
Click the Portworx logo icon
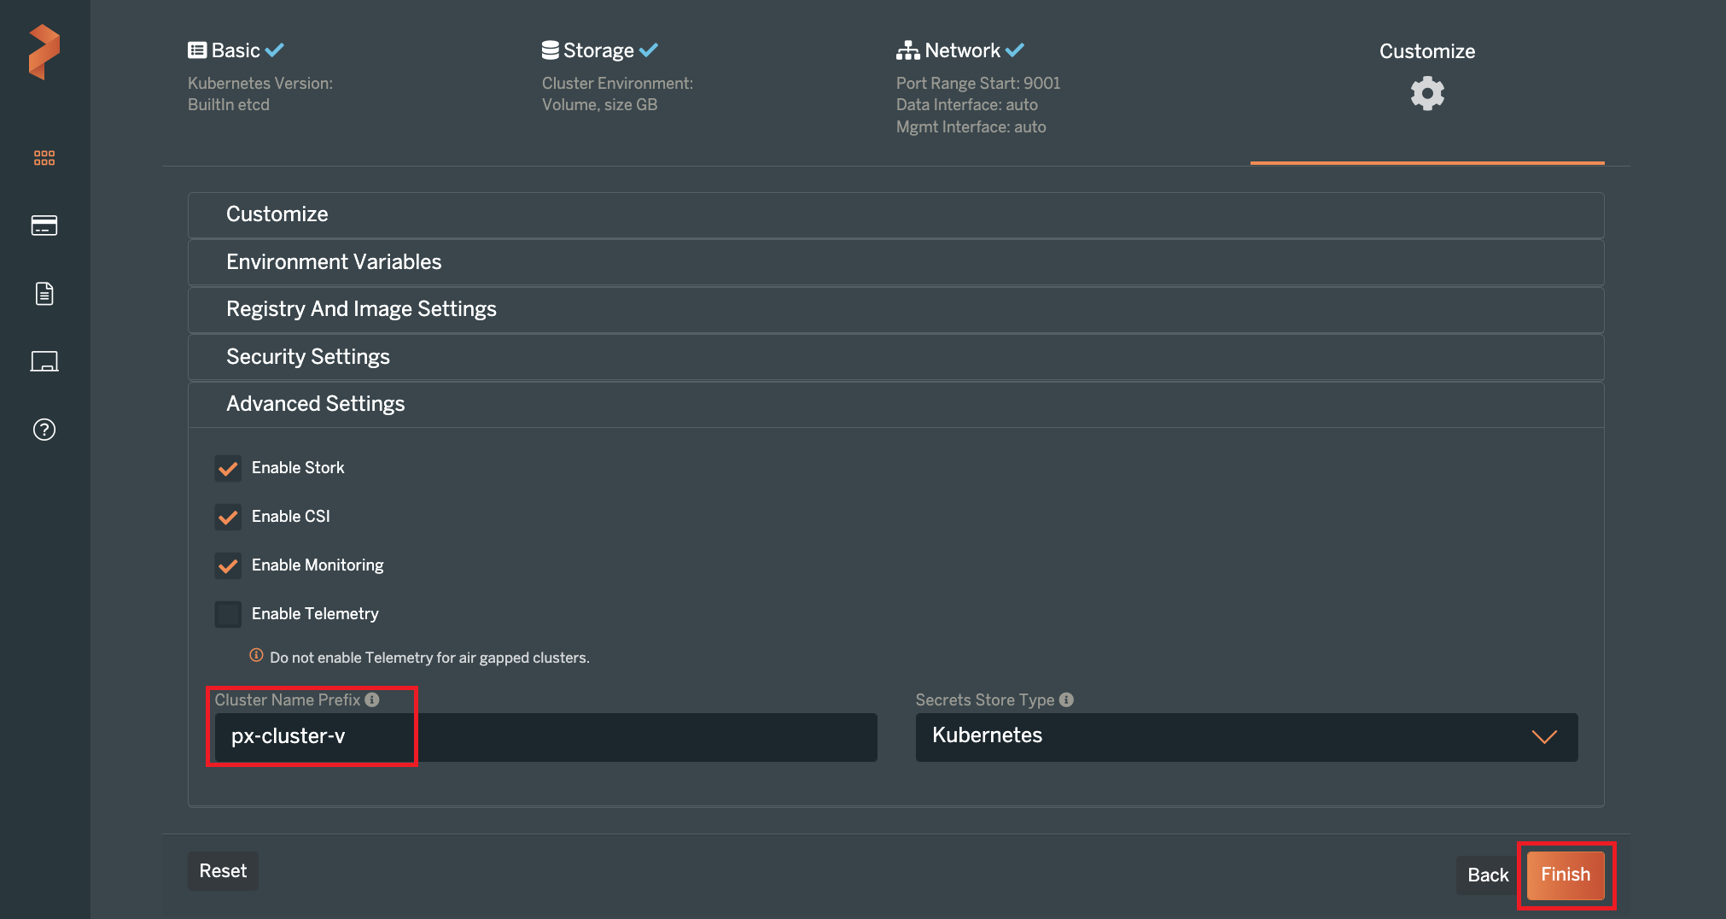click(x=44, y=52)
